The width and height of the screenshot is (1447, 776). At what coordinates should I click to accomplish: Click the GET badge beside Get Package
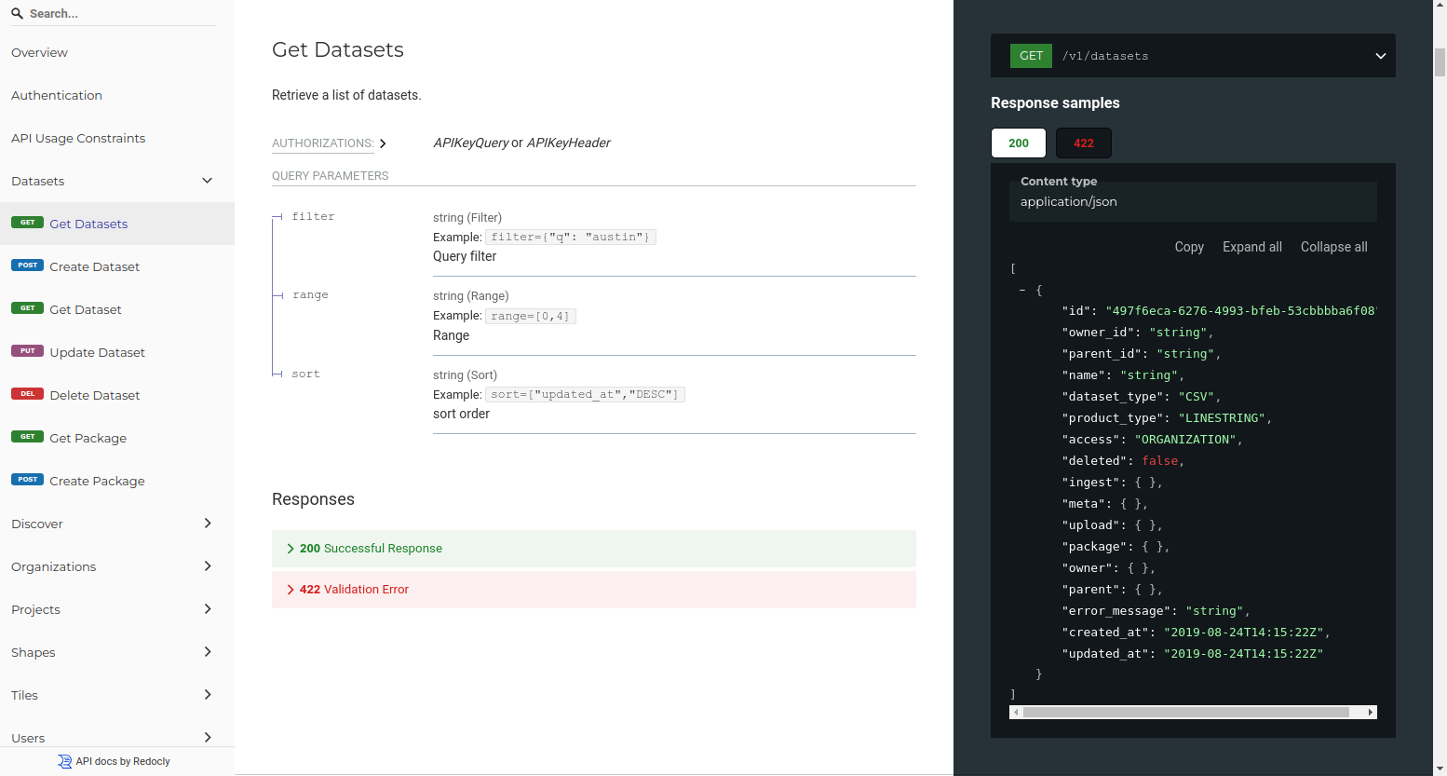[x=27, y=437]
